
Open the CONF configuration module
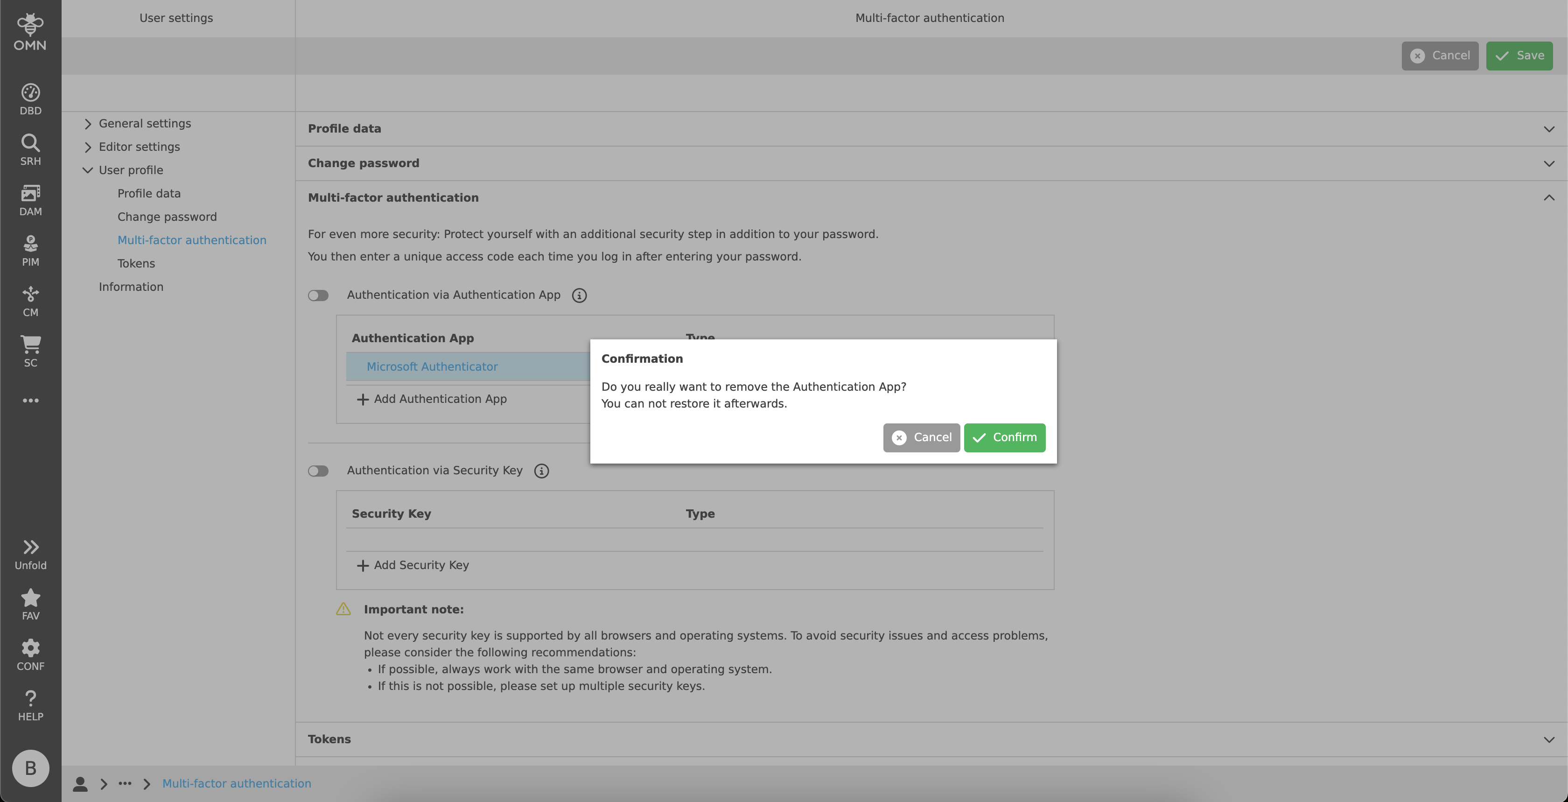pos(30,654)
